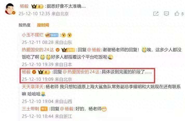Click the like count number 5
The height and width of the screenshot is (121, 185).
[x=182, y=14]
